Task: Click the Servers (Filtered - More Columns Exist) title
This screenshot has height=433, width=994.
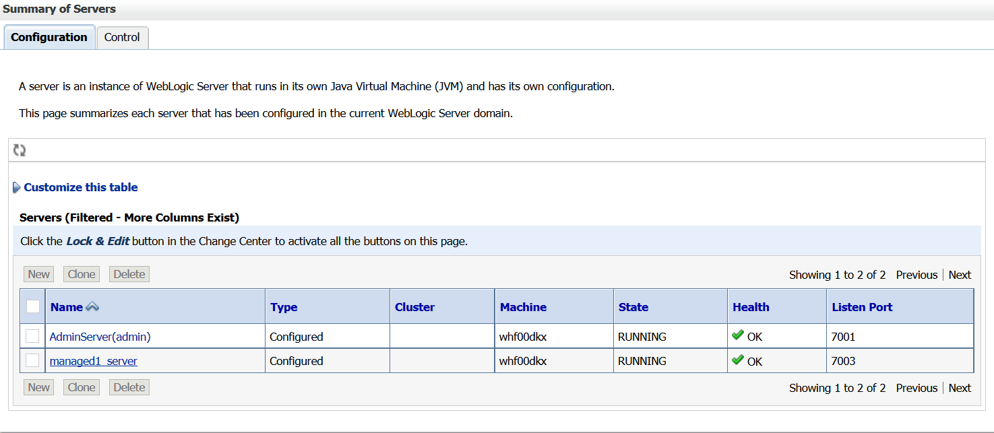Action: click(x=129, y=218)
